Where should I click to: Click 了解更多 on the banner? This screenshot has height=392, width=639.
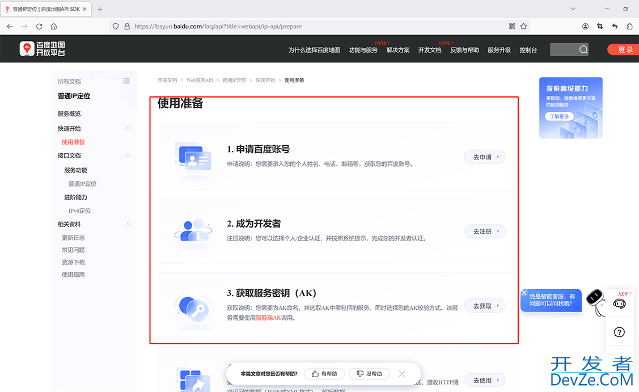coord(559,116)
